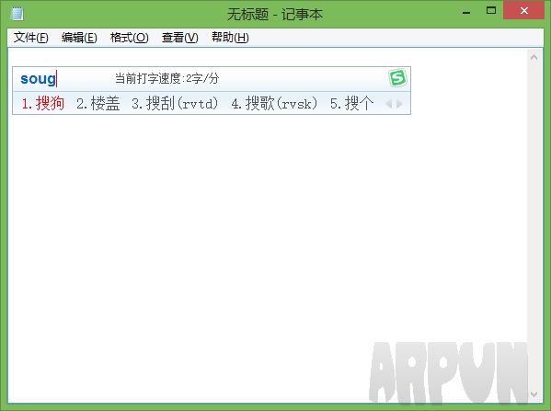Open the 格式(O) menu
Viewport: 551px width, 411px height.
pos(129,37)
